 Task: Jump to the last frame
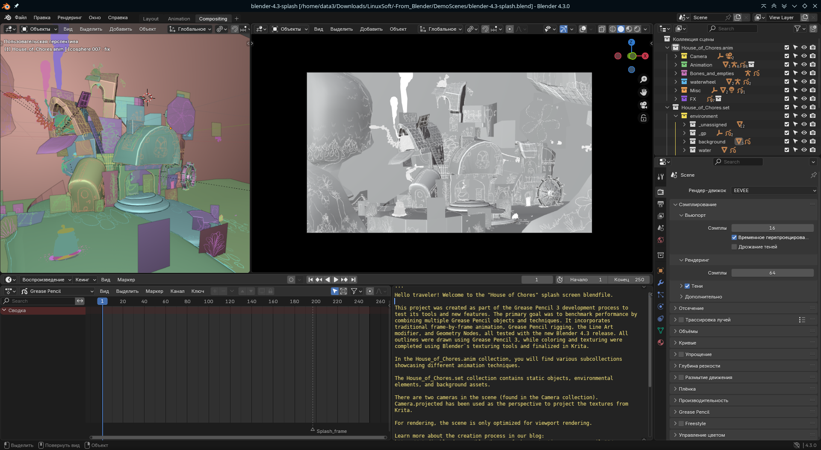tap(353, 280)
